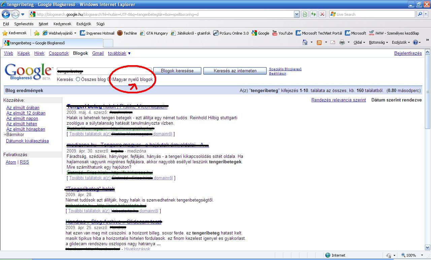Open Ingyenes Hotmail favorites link
431x260 pixels.
(97, 33)
